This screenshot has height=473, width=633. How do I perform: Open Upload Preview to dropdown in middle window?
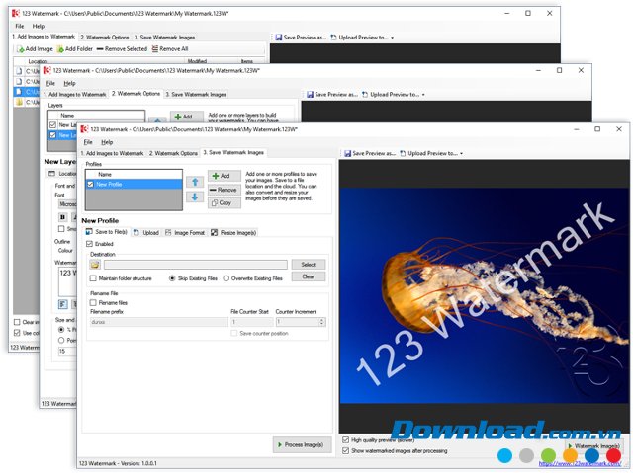coord(394,94)
